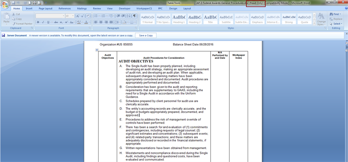Open Paragraph dialog launcher

tap(136, 28)
